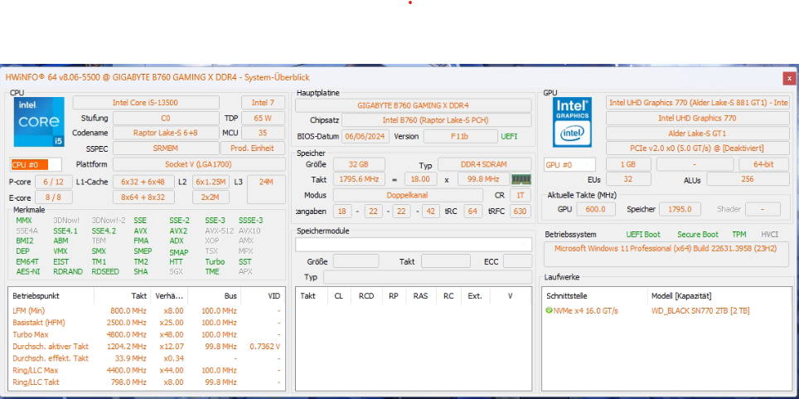
Task: Click the AES-NI feature flag
Action: 28,271
